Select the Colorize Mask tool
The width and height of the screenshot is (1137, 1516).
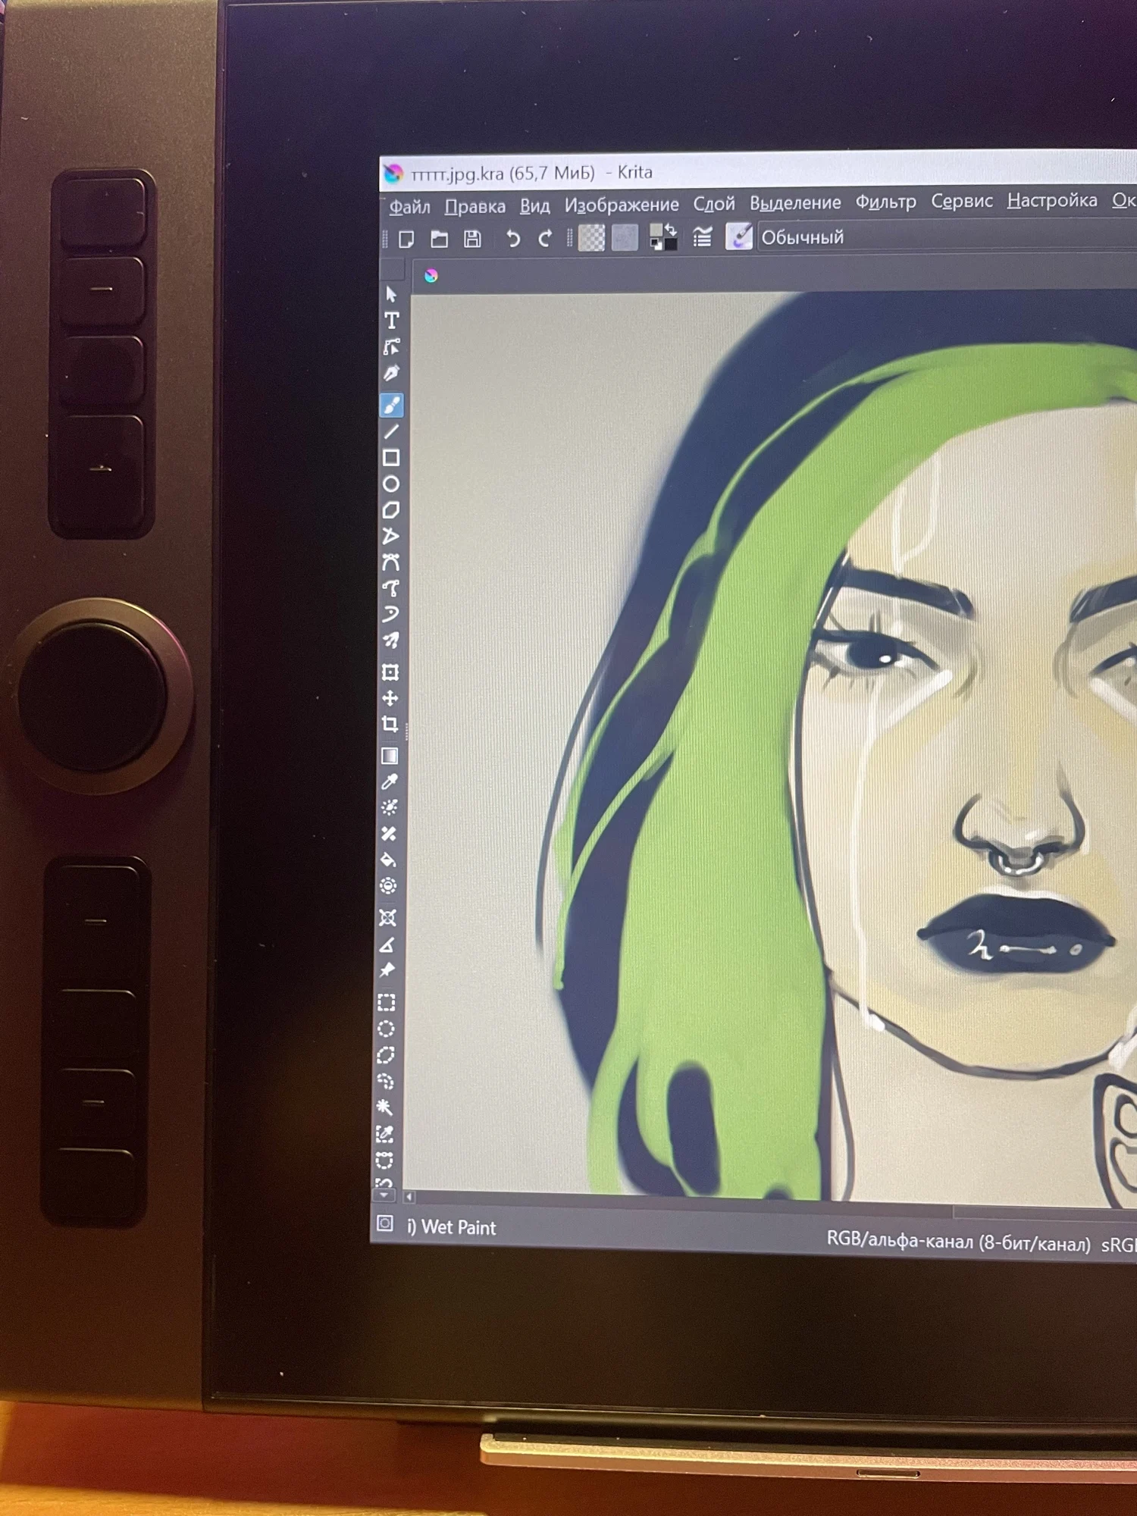tap(390, 808)
